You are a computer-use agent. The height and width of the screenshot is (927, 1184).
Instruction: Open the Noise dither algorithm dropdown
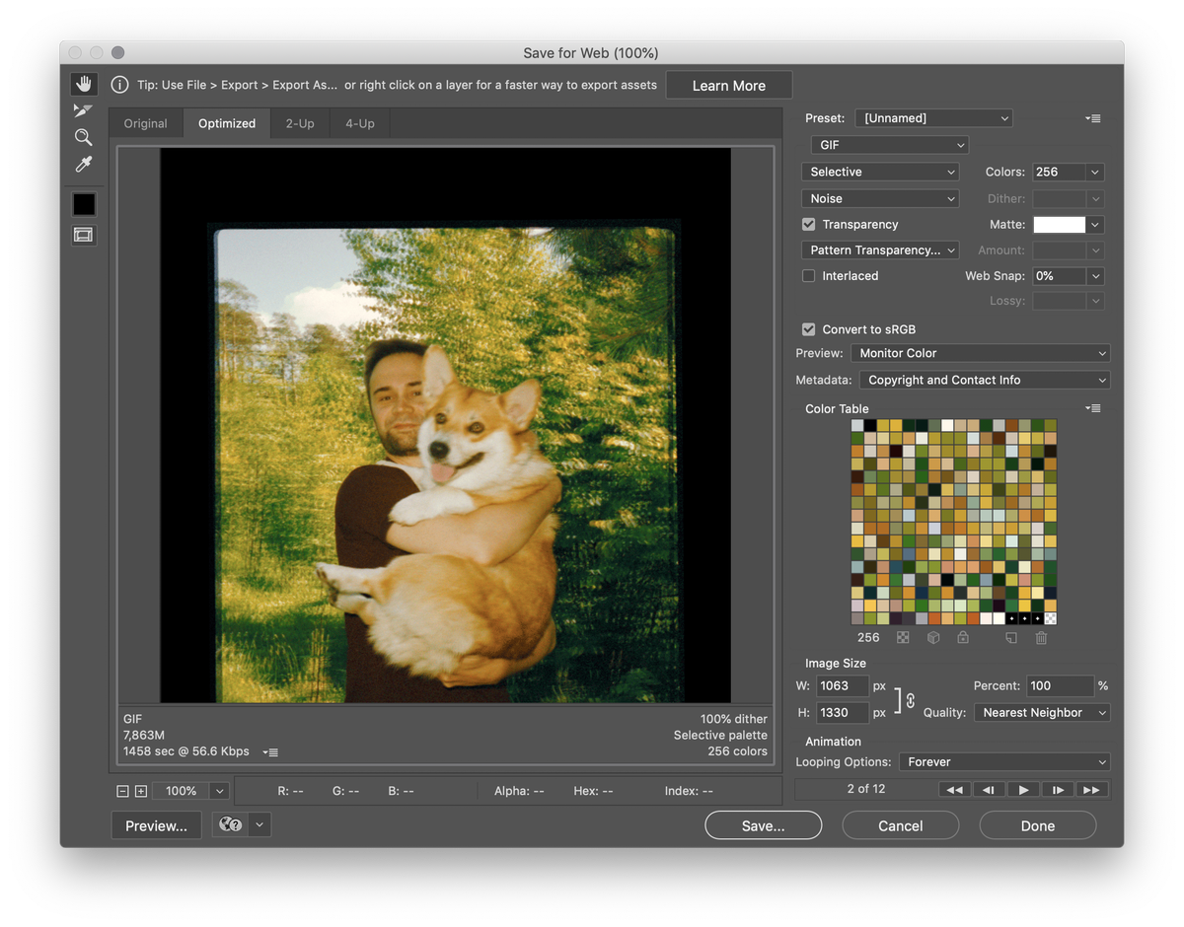click(880, 198)
